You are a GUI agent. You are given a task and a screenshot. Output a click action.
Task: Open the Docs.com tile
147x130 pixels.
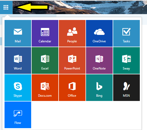click(x=45, y=88)
